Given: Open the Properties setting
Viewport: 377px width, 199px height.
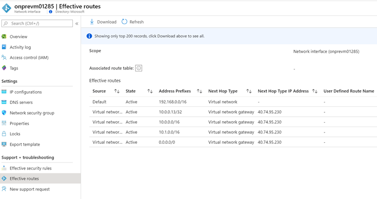Looking at the screenshot, I should coord(19,123).
